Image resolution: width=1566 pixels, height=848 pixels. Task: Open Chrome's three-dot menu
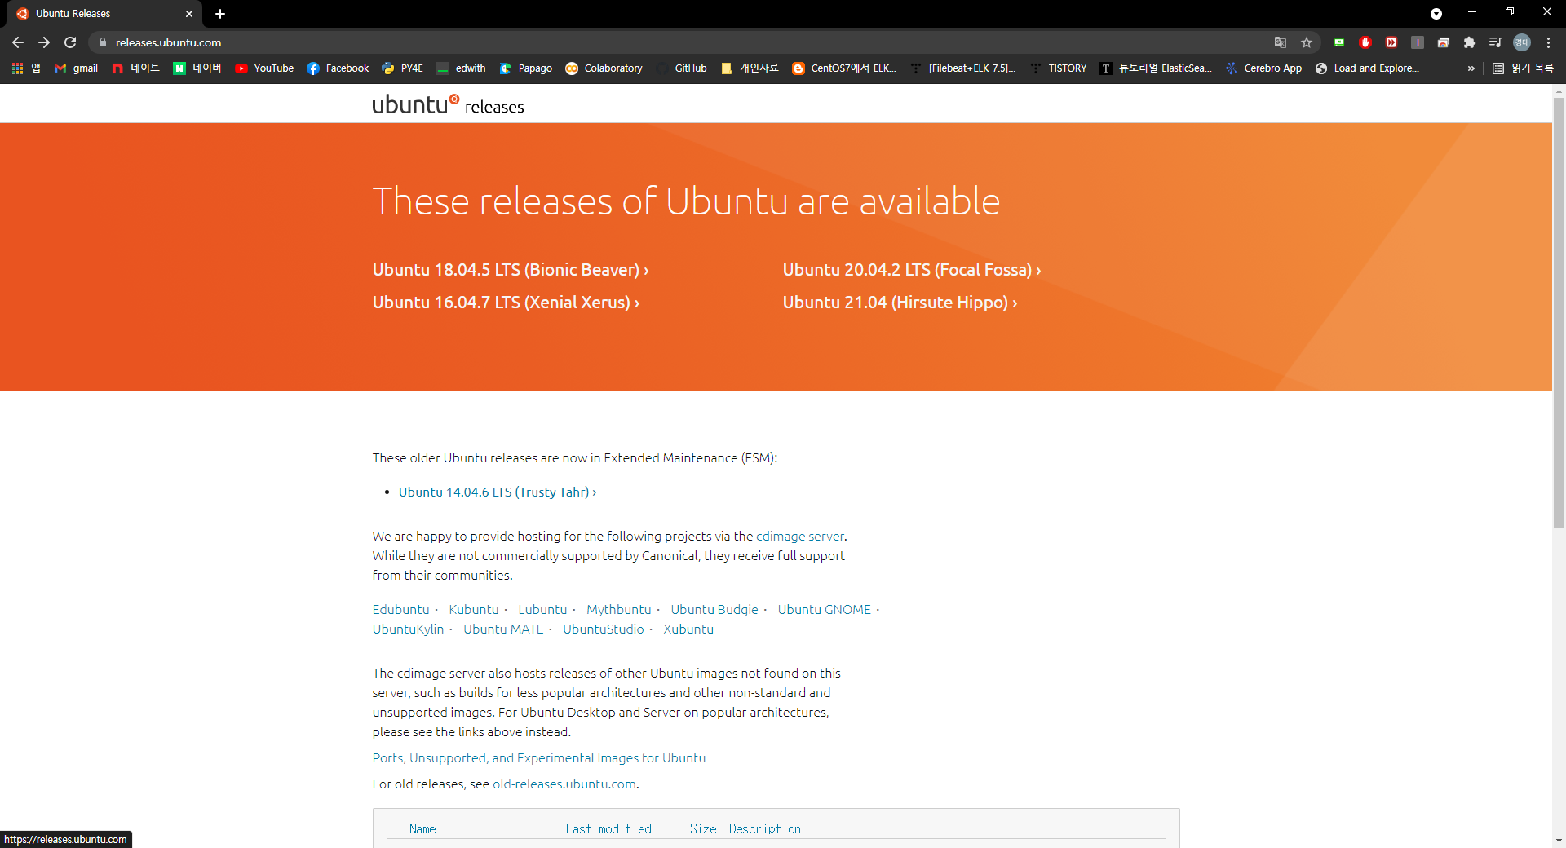1548,42
